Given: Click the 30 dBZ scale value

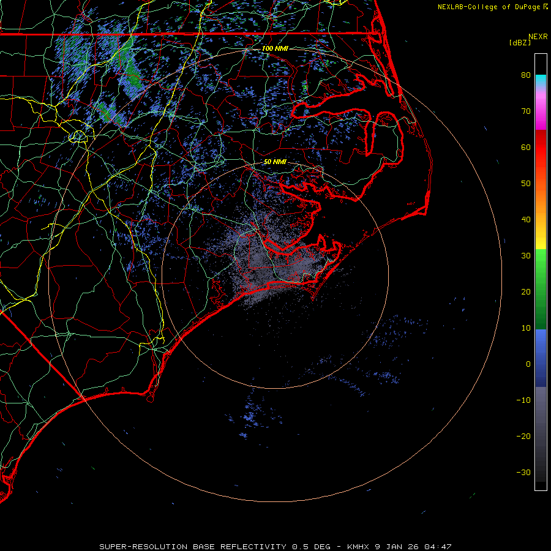Looking at the screenshot, I should tap(526, 256).
